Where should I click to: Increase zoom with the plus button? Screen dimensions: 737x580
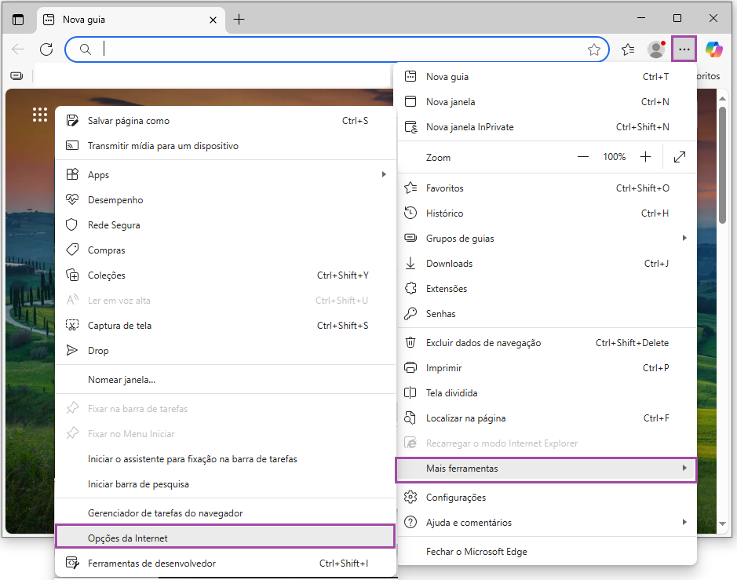coord(645,157)
